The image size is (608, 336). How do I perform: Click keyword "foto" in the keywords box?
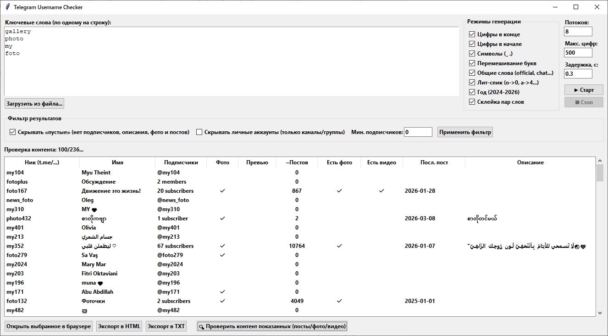[12, 54]
